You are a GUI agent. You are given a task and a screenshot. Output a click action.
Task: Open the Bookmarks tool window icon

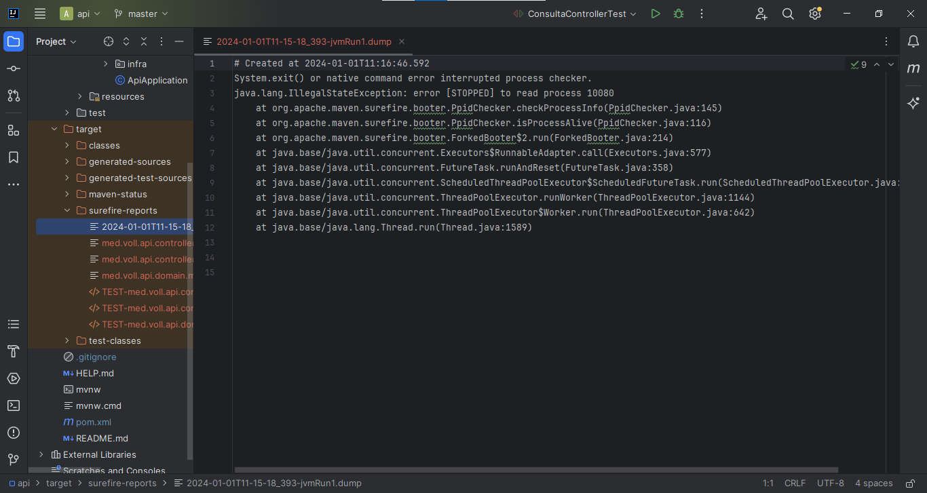click(14, 157)
